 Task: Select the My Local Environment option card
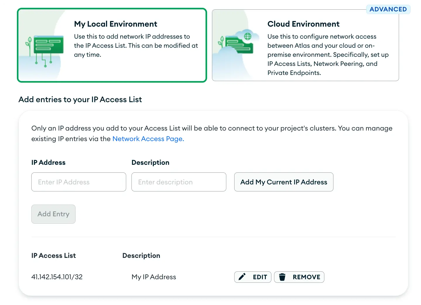112,45
